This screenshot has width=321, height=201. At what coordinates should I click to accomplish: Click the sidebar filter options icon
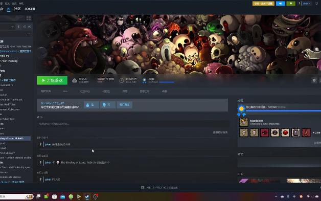[x=29, y=34]
